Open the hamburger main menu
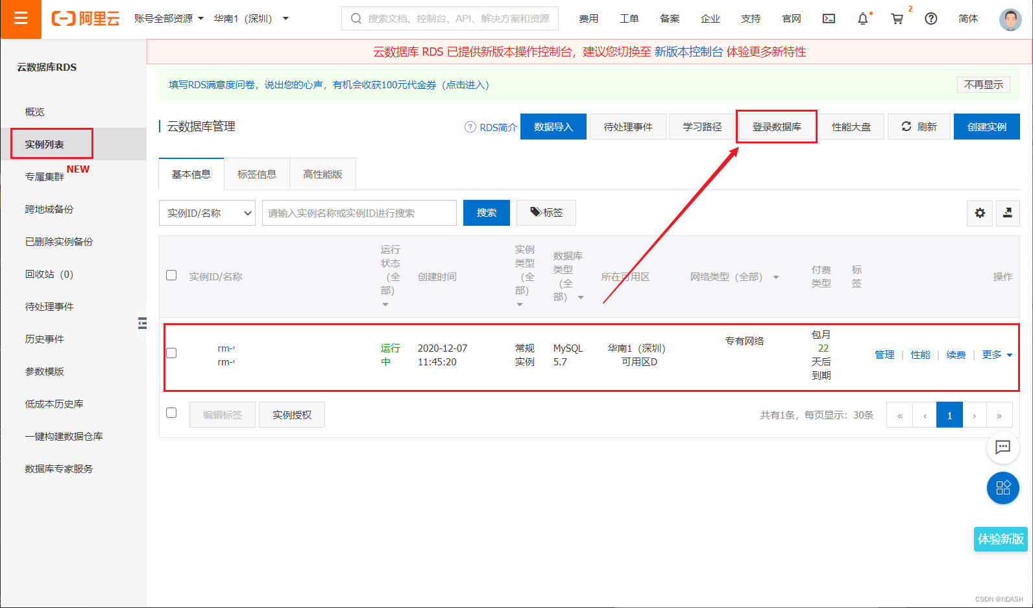1033x608 pixels. 21,19
